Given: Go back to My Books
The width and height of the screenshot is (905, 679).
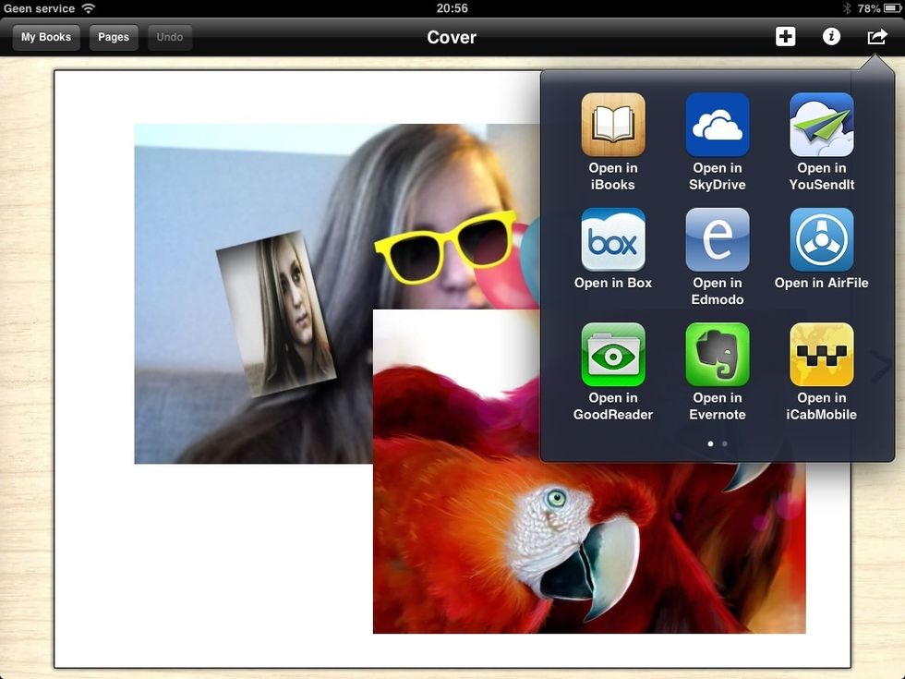Looking at the screenshot, I should pos(46,38).
